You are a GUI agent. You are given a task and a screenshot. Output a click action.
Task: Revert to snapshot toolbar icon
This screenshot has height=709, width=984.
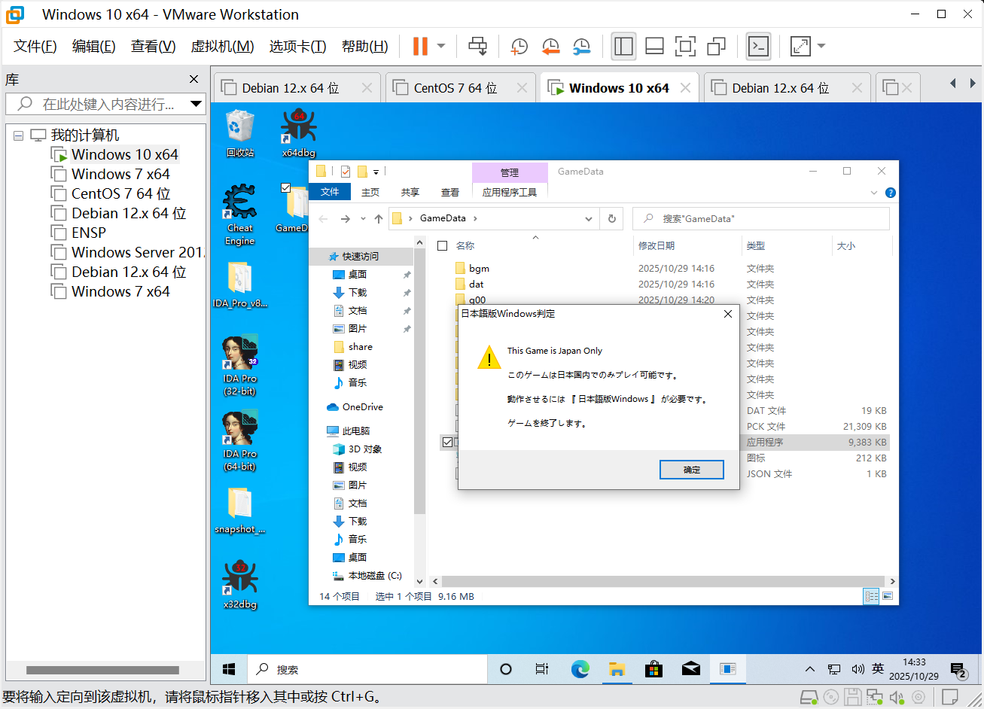click(x=550, y=46)
